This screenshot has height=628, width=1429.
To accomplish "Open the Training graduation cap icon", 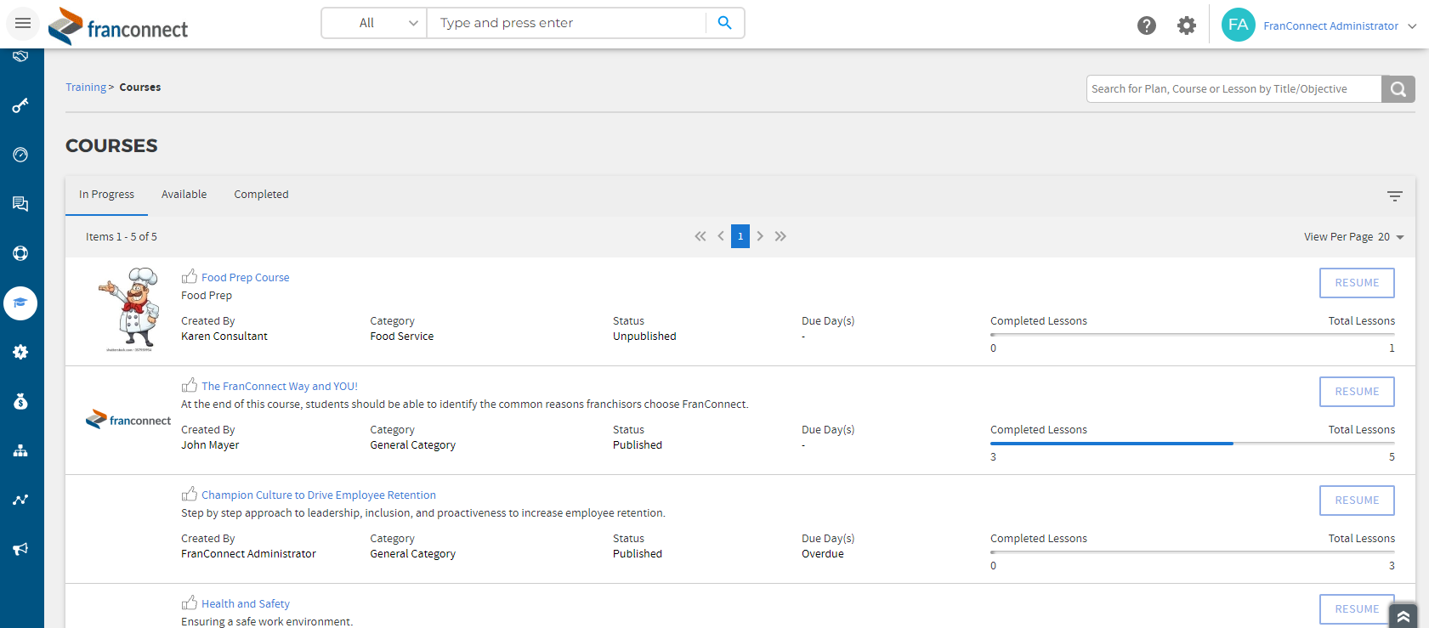I will click(20, 303).
